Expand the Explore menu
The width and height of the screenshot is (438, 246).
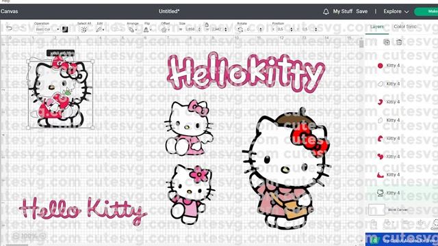click(396, 12)
